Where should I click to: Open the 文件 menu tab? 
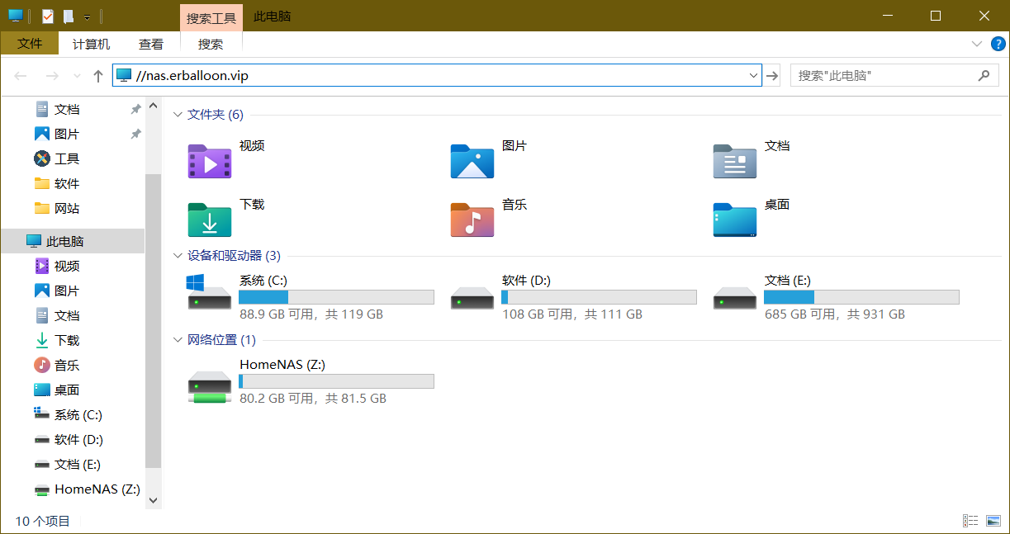30,44
